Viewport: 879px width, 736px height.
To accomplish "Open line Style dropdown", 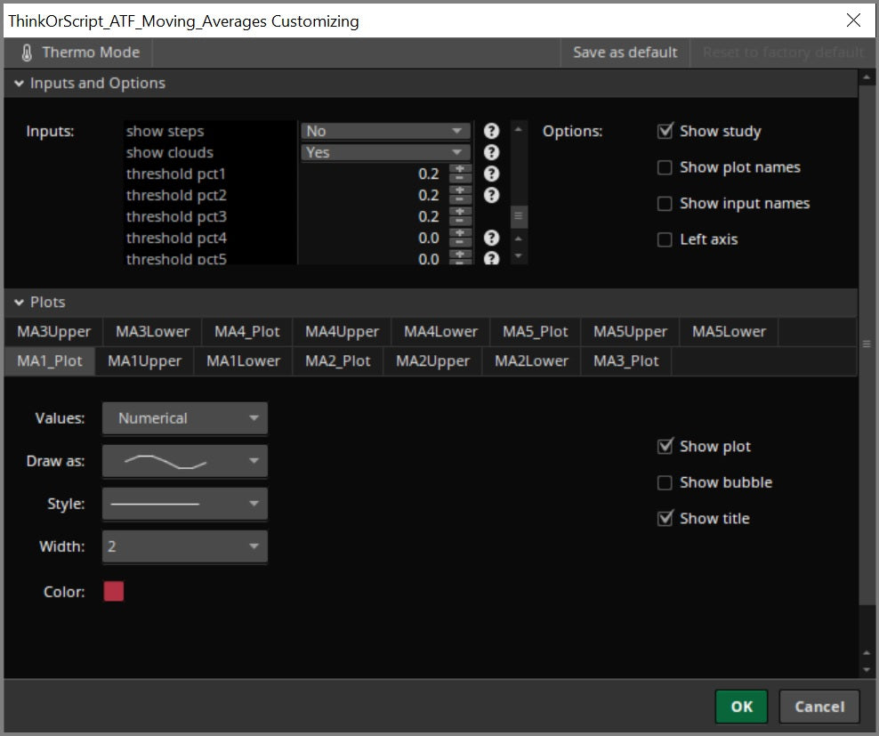I will 185,504.
